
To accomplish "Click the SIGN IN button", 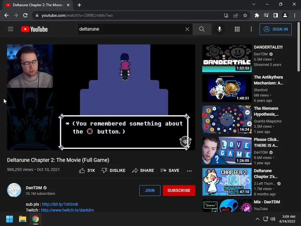I will click(275, 29).
